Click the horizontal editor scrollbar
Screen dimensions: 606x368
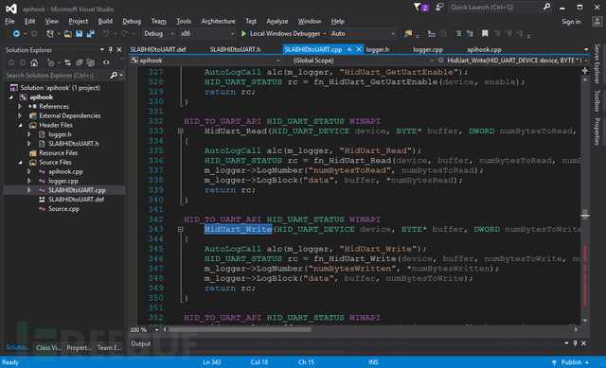click(x=370, y=330)
